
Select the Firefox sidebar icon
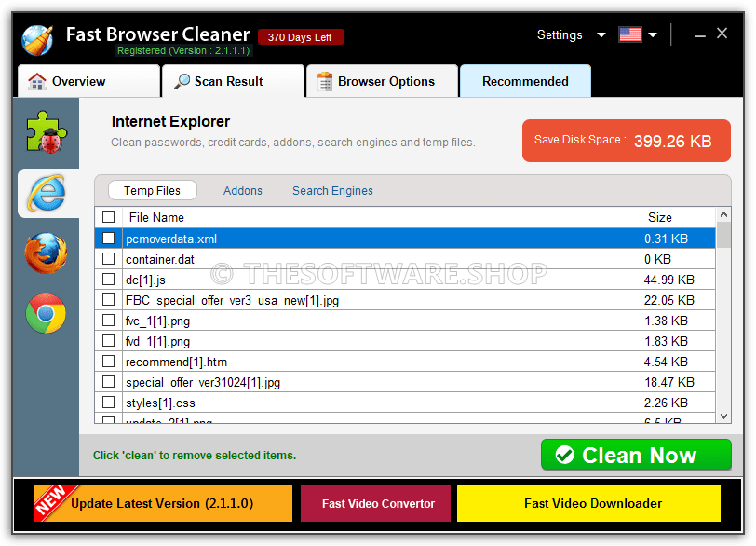click(x=47, y=253)
